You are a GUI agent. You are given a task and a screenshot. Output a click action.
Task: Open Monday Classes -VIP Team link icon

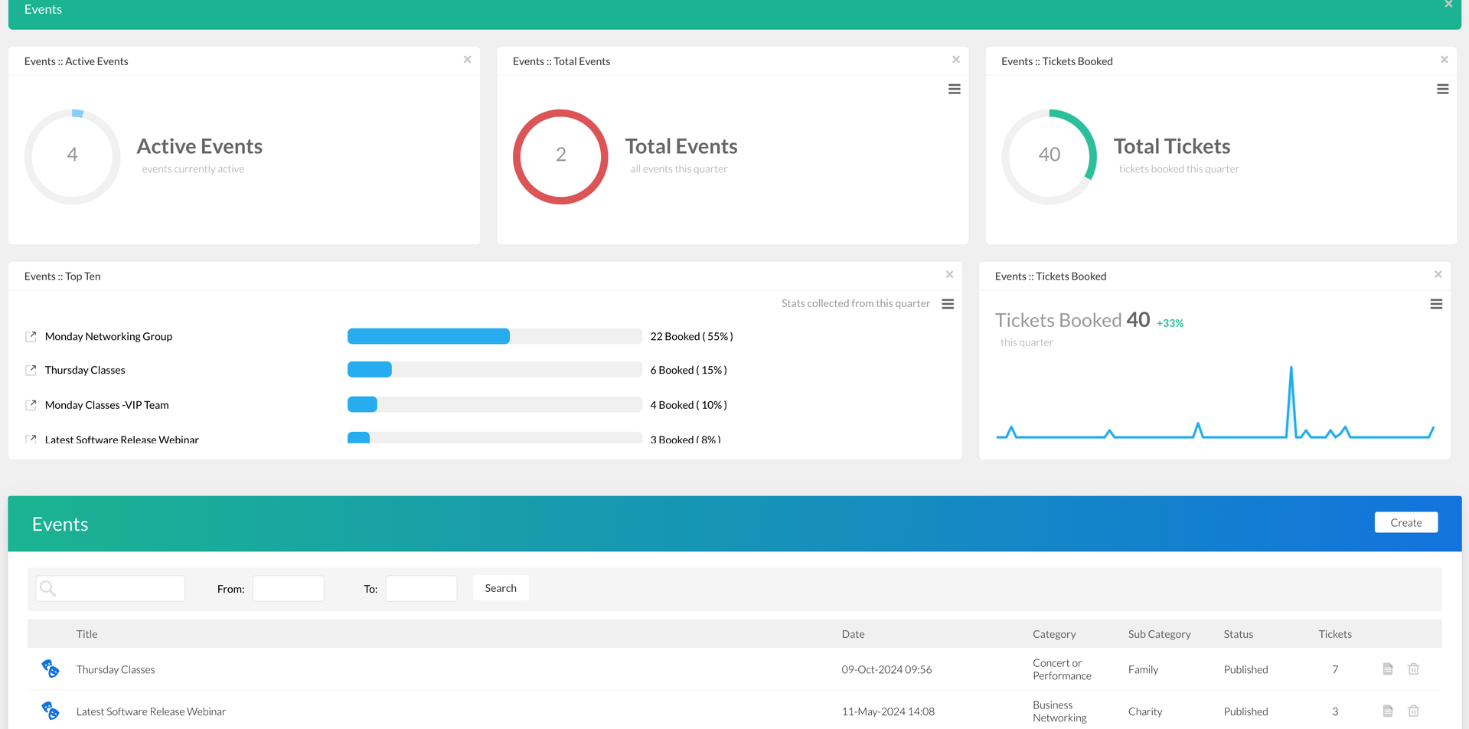coord(31,405)
